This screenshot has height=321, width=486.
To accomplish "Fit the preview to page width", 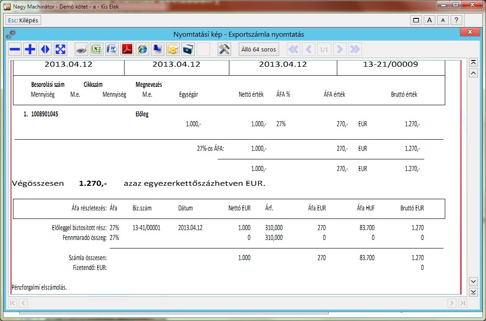I will coord(45,49).
